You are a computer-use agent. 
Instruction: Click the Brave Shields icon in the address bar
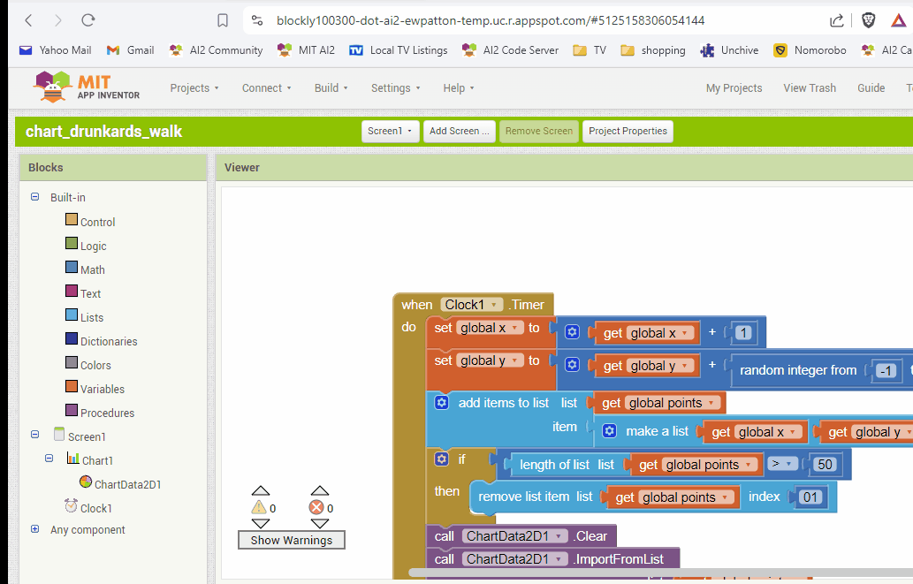(x=867, y=18)
